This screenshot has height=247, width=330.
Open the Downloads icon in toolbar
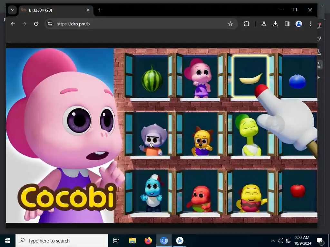click(x=275, y=24)
